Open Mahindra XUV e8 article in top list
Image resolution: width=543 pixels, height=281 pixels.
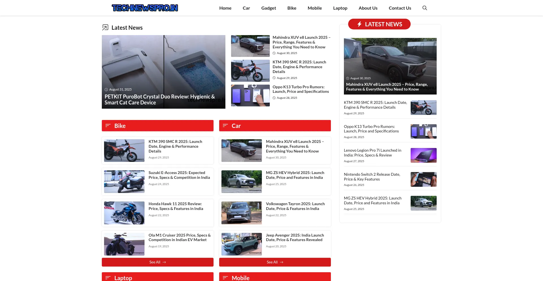pos(301,42)
